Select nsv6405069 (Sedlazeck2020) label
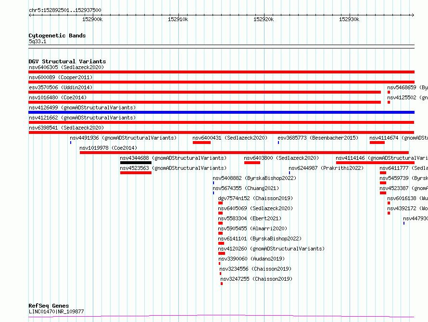The width and height of the screenshot is (428, 322). (255, 208)
